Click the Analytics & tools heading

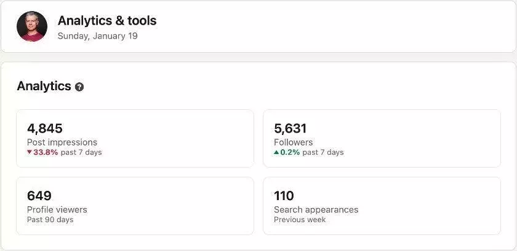pyautogui.click(x=107, y=21)
